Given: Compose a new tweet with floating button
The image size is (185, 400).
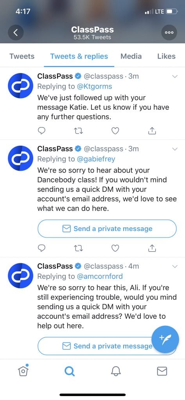Looking at the screenshot, I should (165, 339).
